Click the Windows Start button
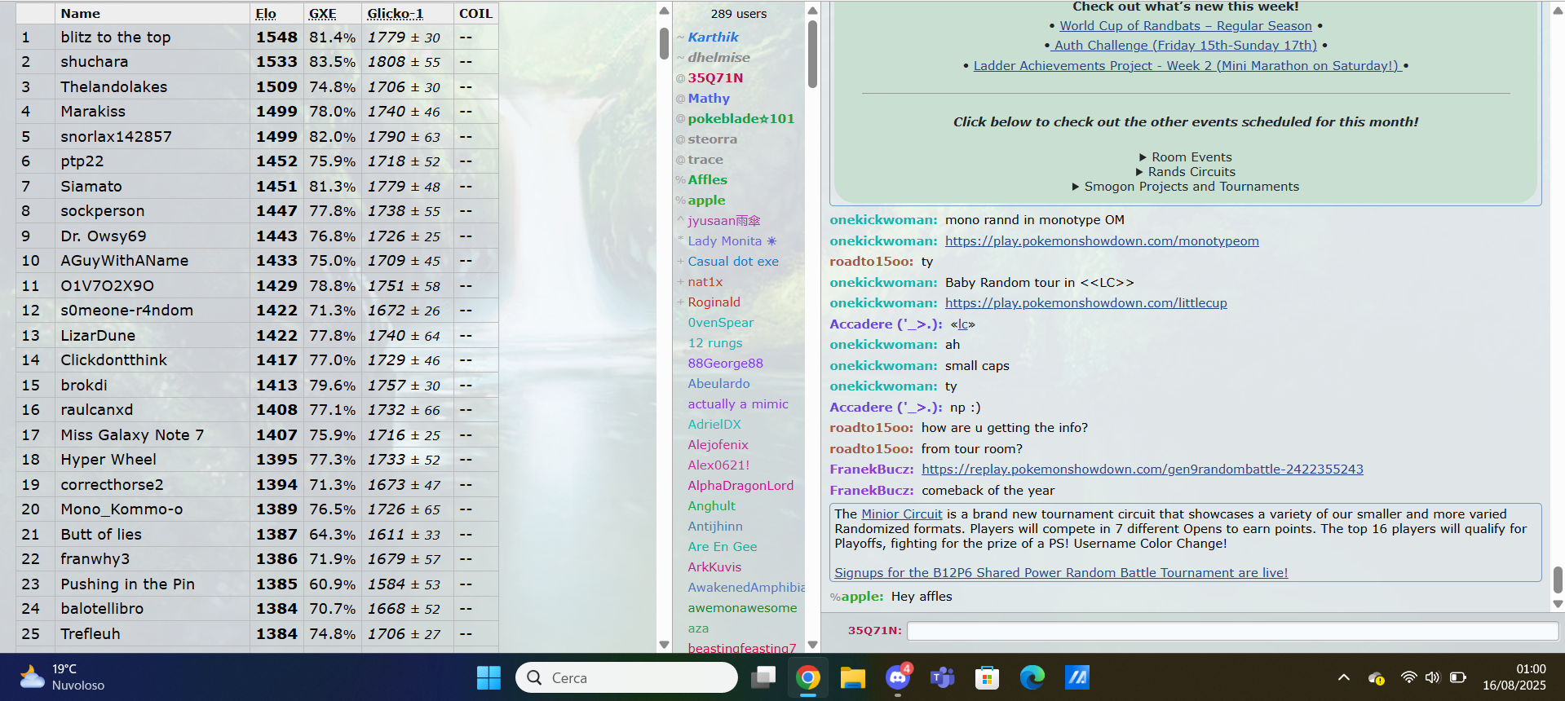1565x701 pixels. [489, 677]
